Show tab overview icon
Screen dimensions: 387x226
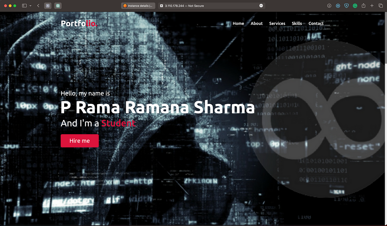[x=381, y=6]
